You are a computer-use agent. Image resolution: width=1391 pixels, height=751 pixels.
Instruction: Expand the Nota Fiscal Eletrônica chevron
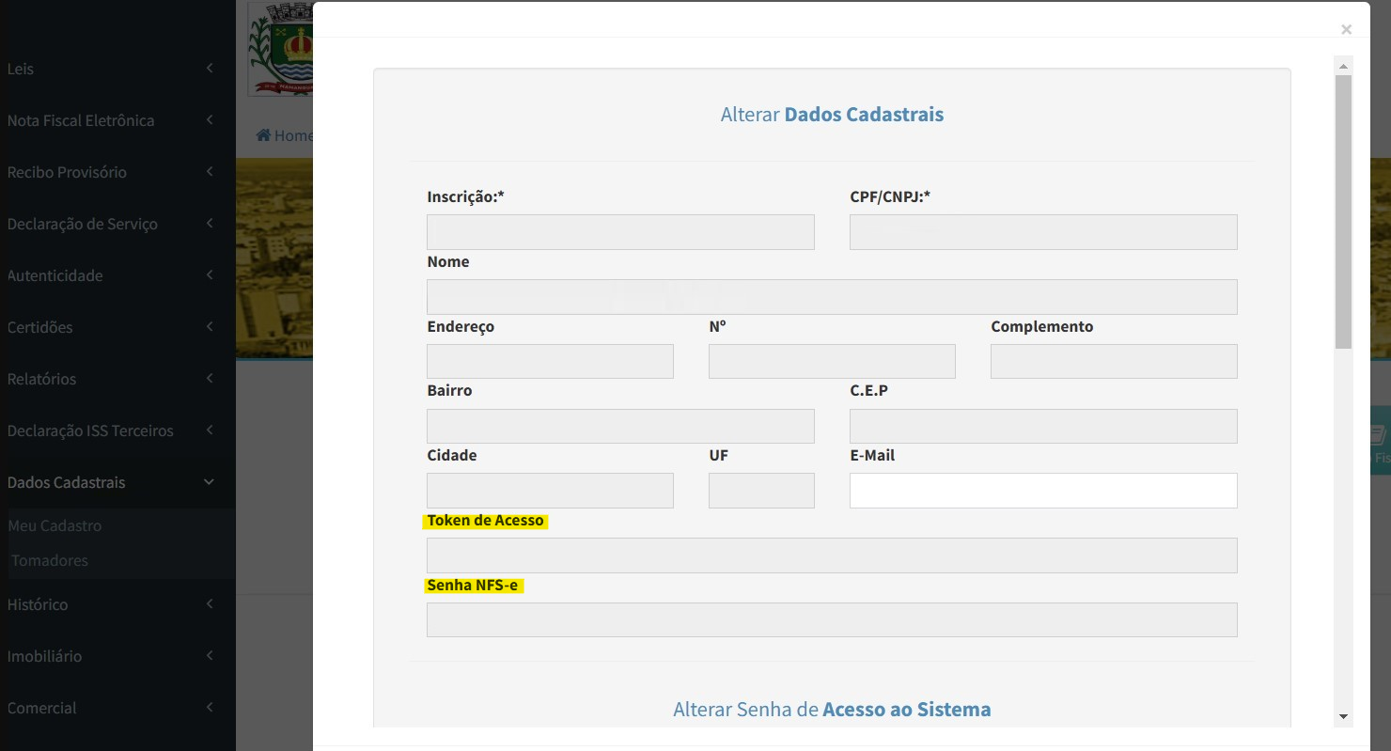point(210,120)
